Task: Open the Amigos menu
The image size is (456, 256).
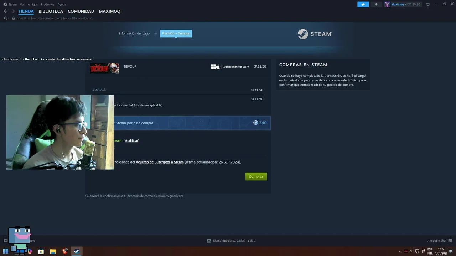Action: pos(33,4)
